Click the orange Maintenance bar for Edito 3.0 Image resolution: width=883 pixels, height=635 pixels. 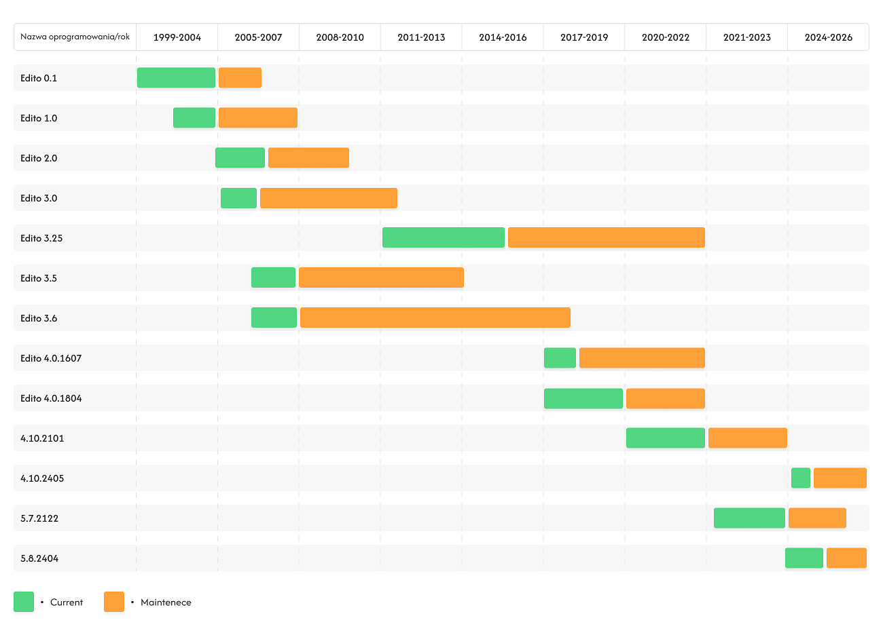click(x=329, y=198)
